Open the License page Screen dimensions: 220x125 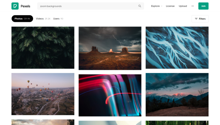pyautogui.click(x=170, y=6)
